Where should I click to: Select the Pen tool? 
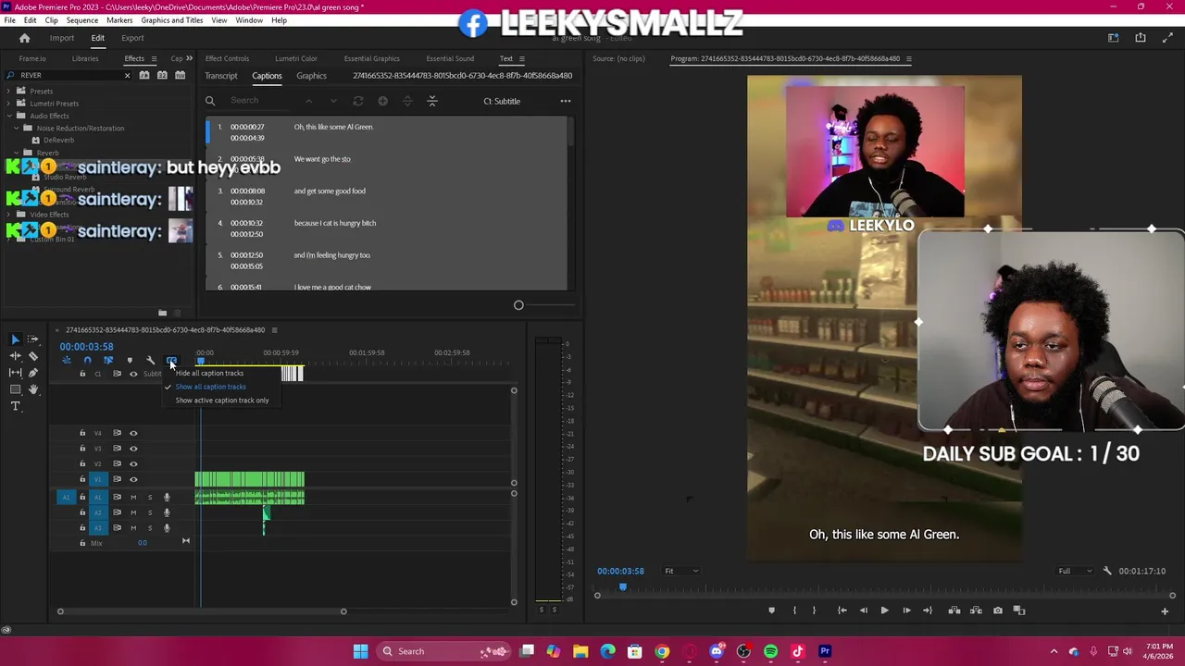(x=33, y=373)
